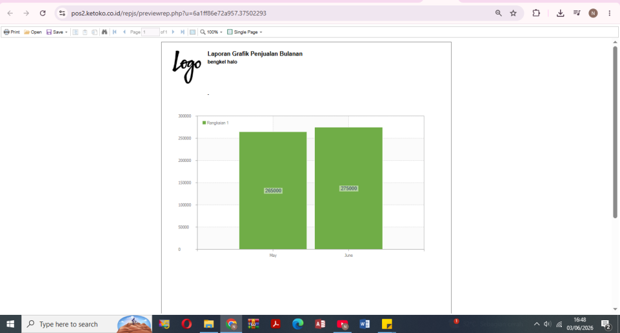Click the x-axis label May
This screenshot has height=333, width=620.
click(x=273, y=255)
